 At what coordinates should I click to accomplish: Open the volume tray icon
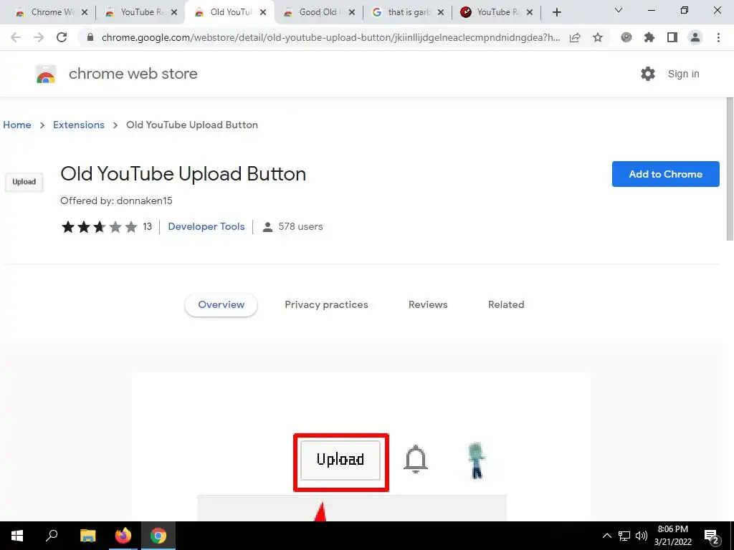(642, 536)
